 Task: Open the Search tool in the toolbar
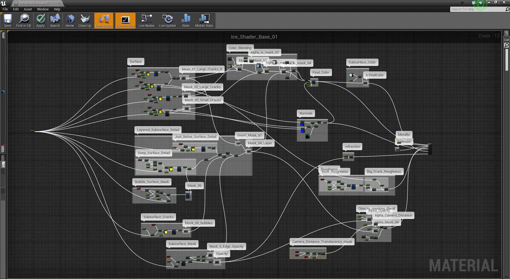coord(55,20)
